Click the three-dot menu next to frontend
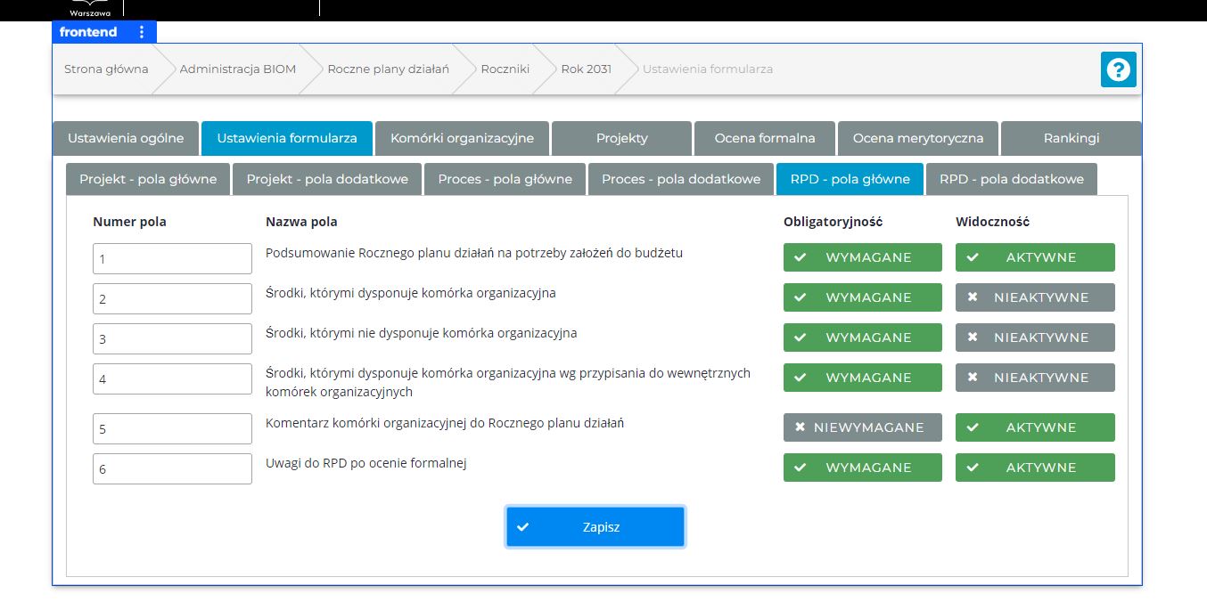1207x610 pixels. pyautogui.click(x=141, y=32)
